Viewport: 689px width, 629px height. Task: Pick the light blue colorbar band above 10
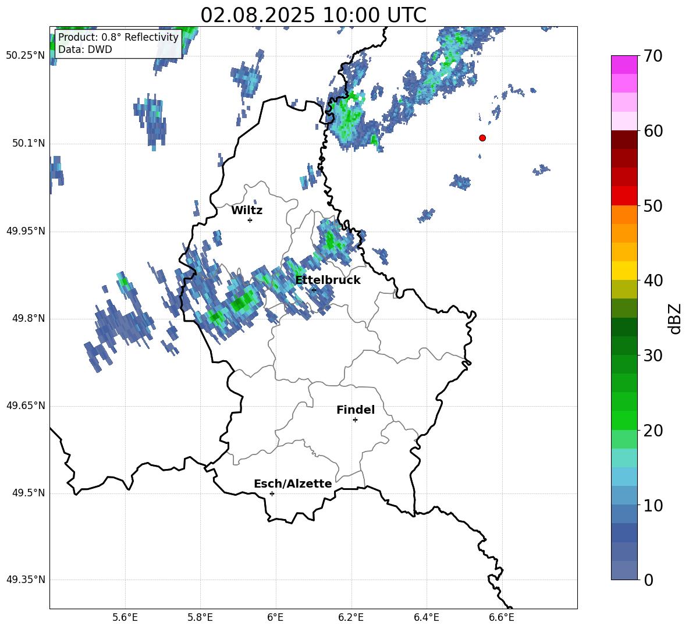point(624,496)
